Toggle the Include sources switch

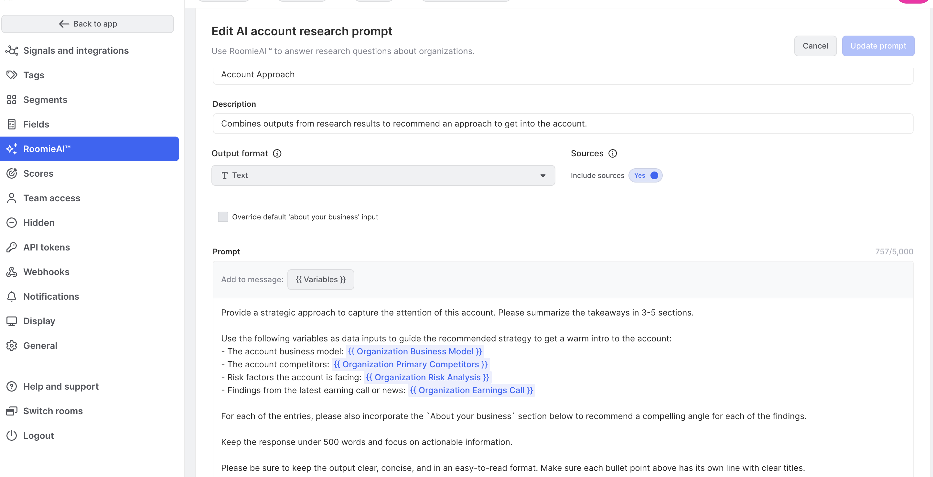[x=645, y=175]
